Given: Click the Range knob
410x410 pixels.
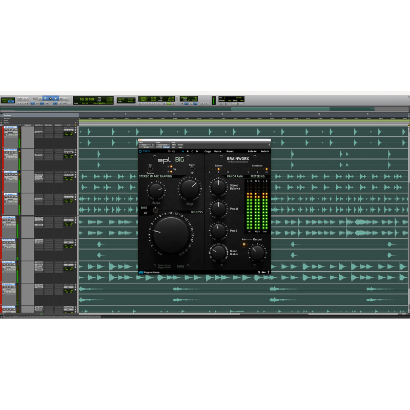Looking at the screenshot, I should tap(156, 190).
